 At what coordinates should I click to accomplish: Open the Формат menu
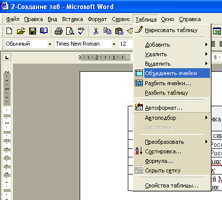(97, 20)
